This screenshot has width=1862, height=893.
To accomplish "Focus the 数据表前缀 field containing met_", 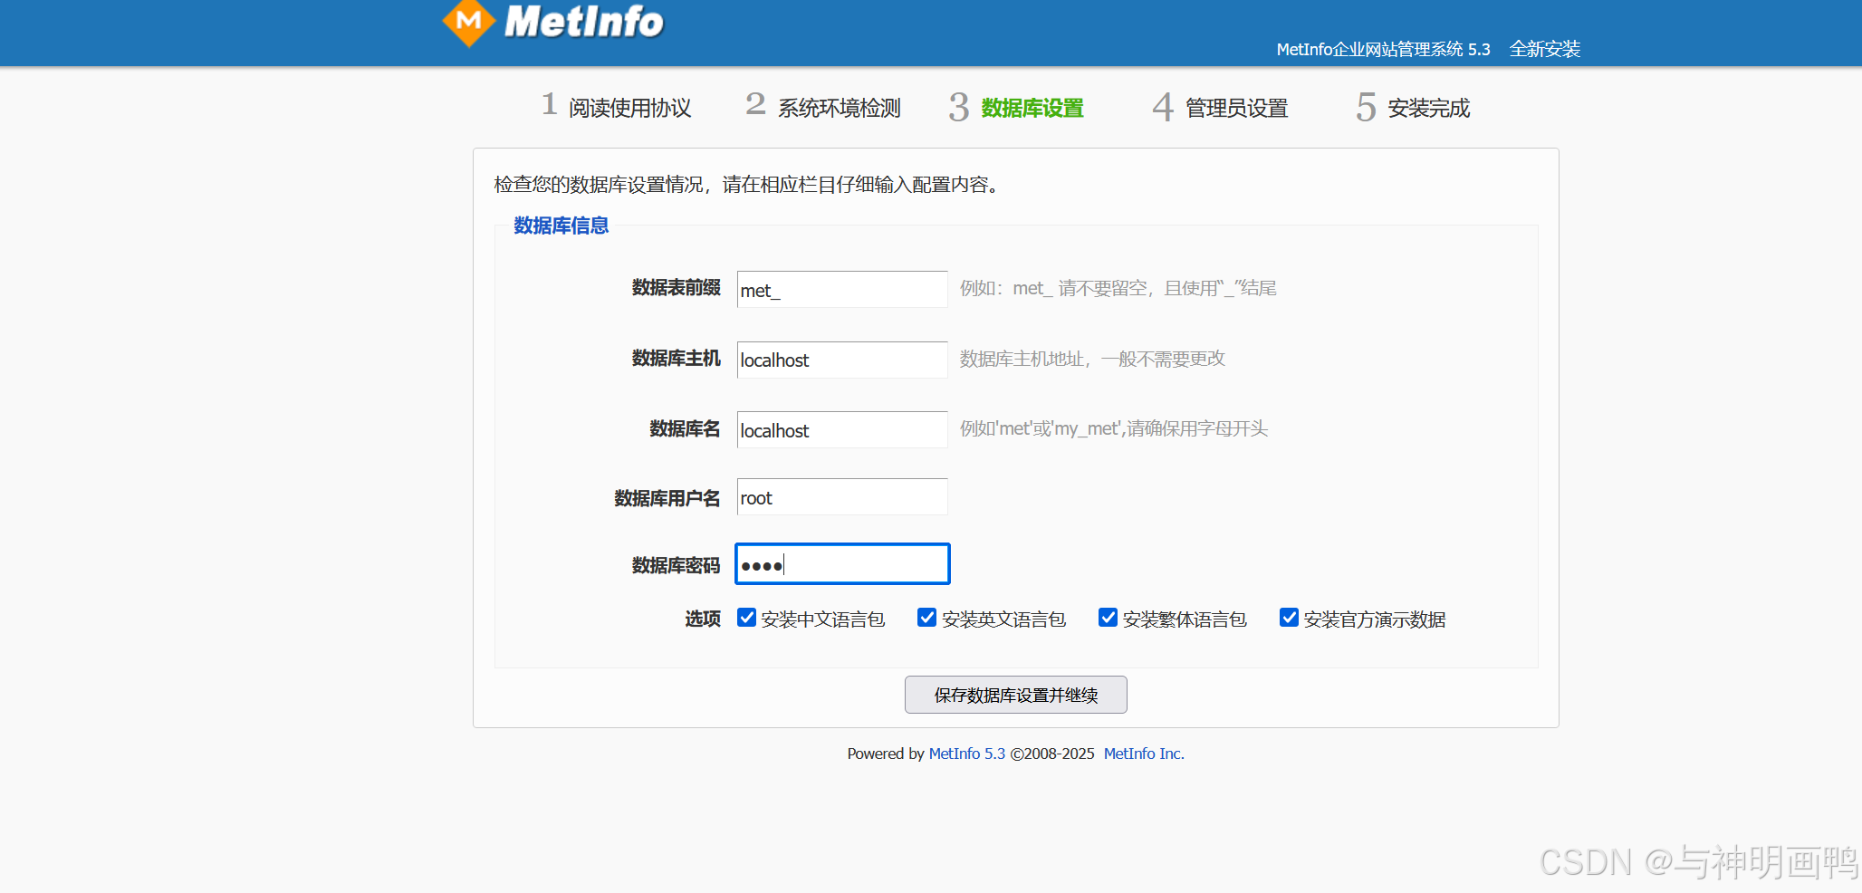I will [x=842, y=289].
